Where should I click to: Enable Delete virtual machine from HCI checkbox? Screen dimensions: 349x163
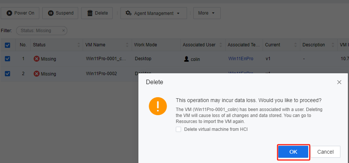178,129
